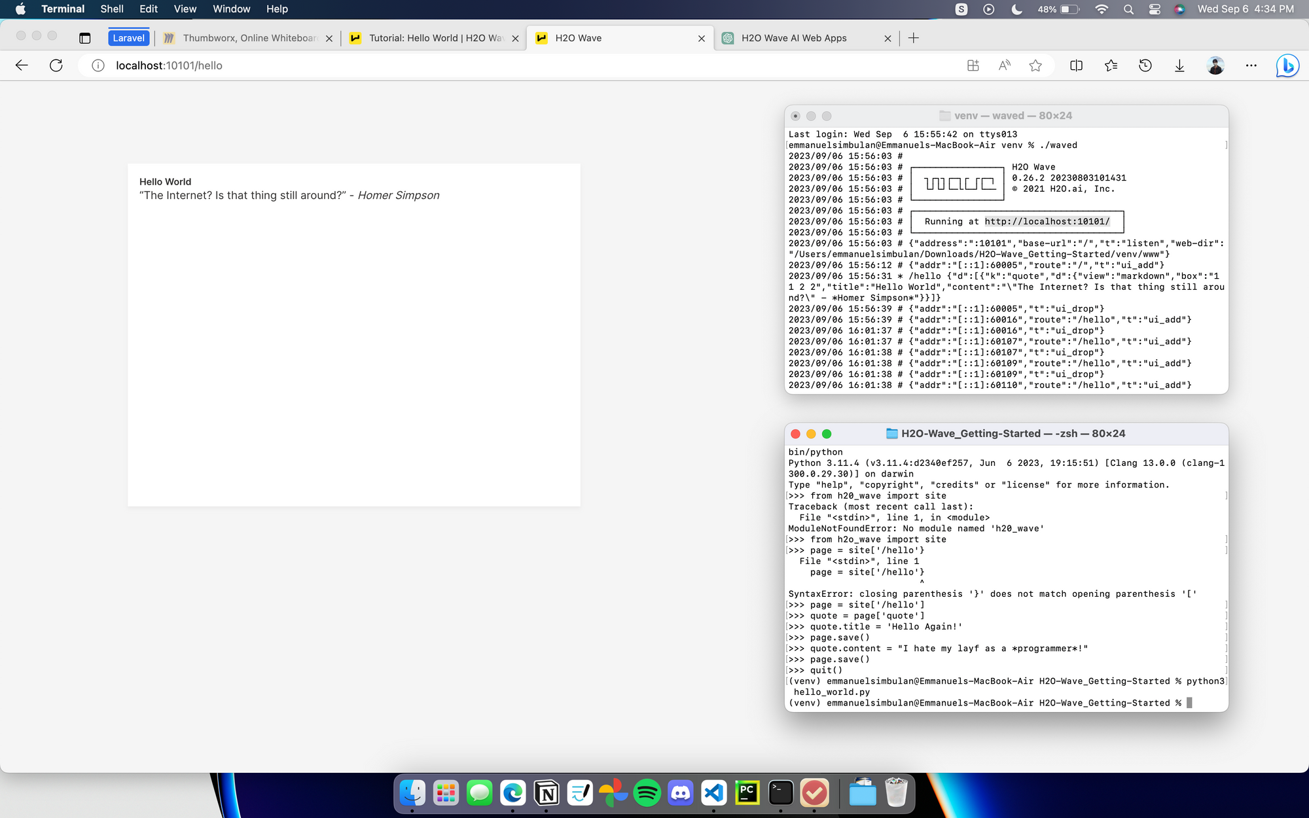1309x818 pixels.
Task: Click the browser profile avatar
Action: point(1215,65)
